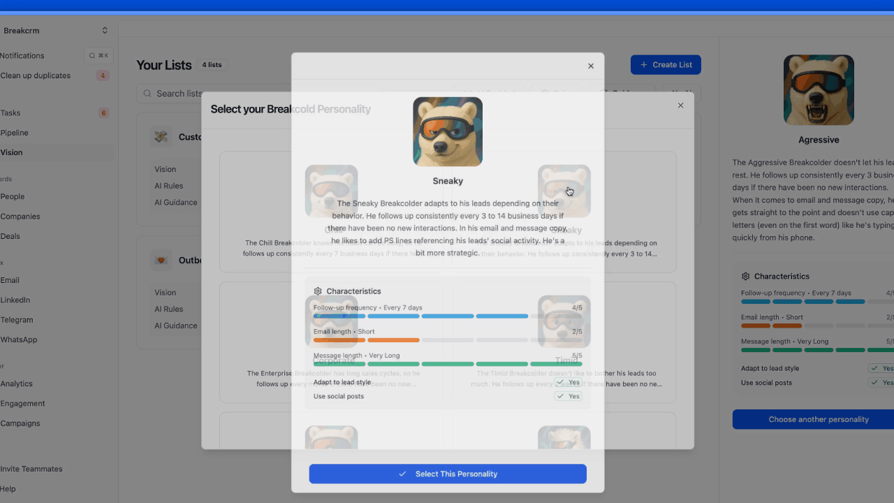Open Vision in the Outbound list card
The width and height of the screenshot is (894, 503).
pyautogui.click(x=166, y=293)
